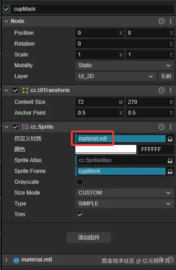Click the Position Y input field
The image size is (176, 270).
click(x=150, y=33)
